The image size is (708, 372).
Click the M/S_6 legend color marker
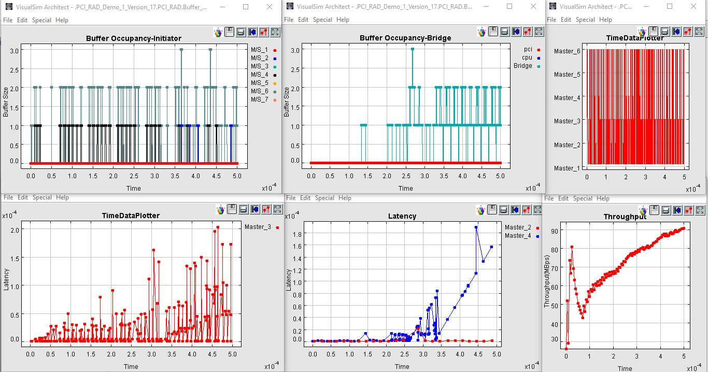point(275,91)
